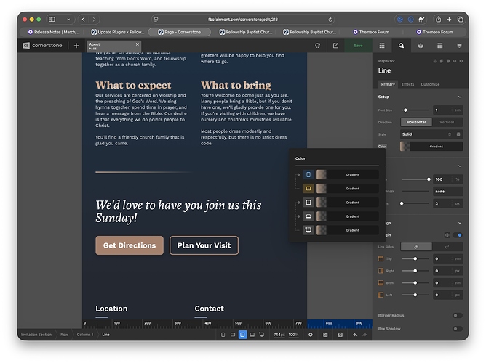The width and height of the screenshot is (486, 363).
Task: Switch to the Customize tab
Action: pyautogui.click(x=430, y=84)
